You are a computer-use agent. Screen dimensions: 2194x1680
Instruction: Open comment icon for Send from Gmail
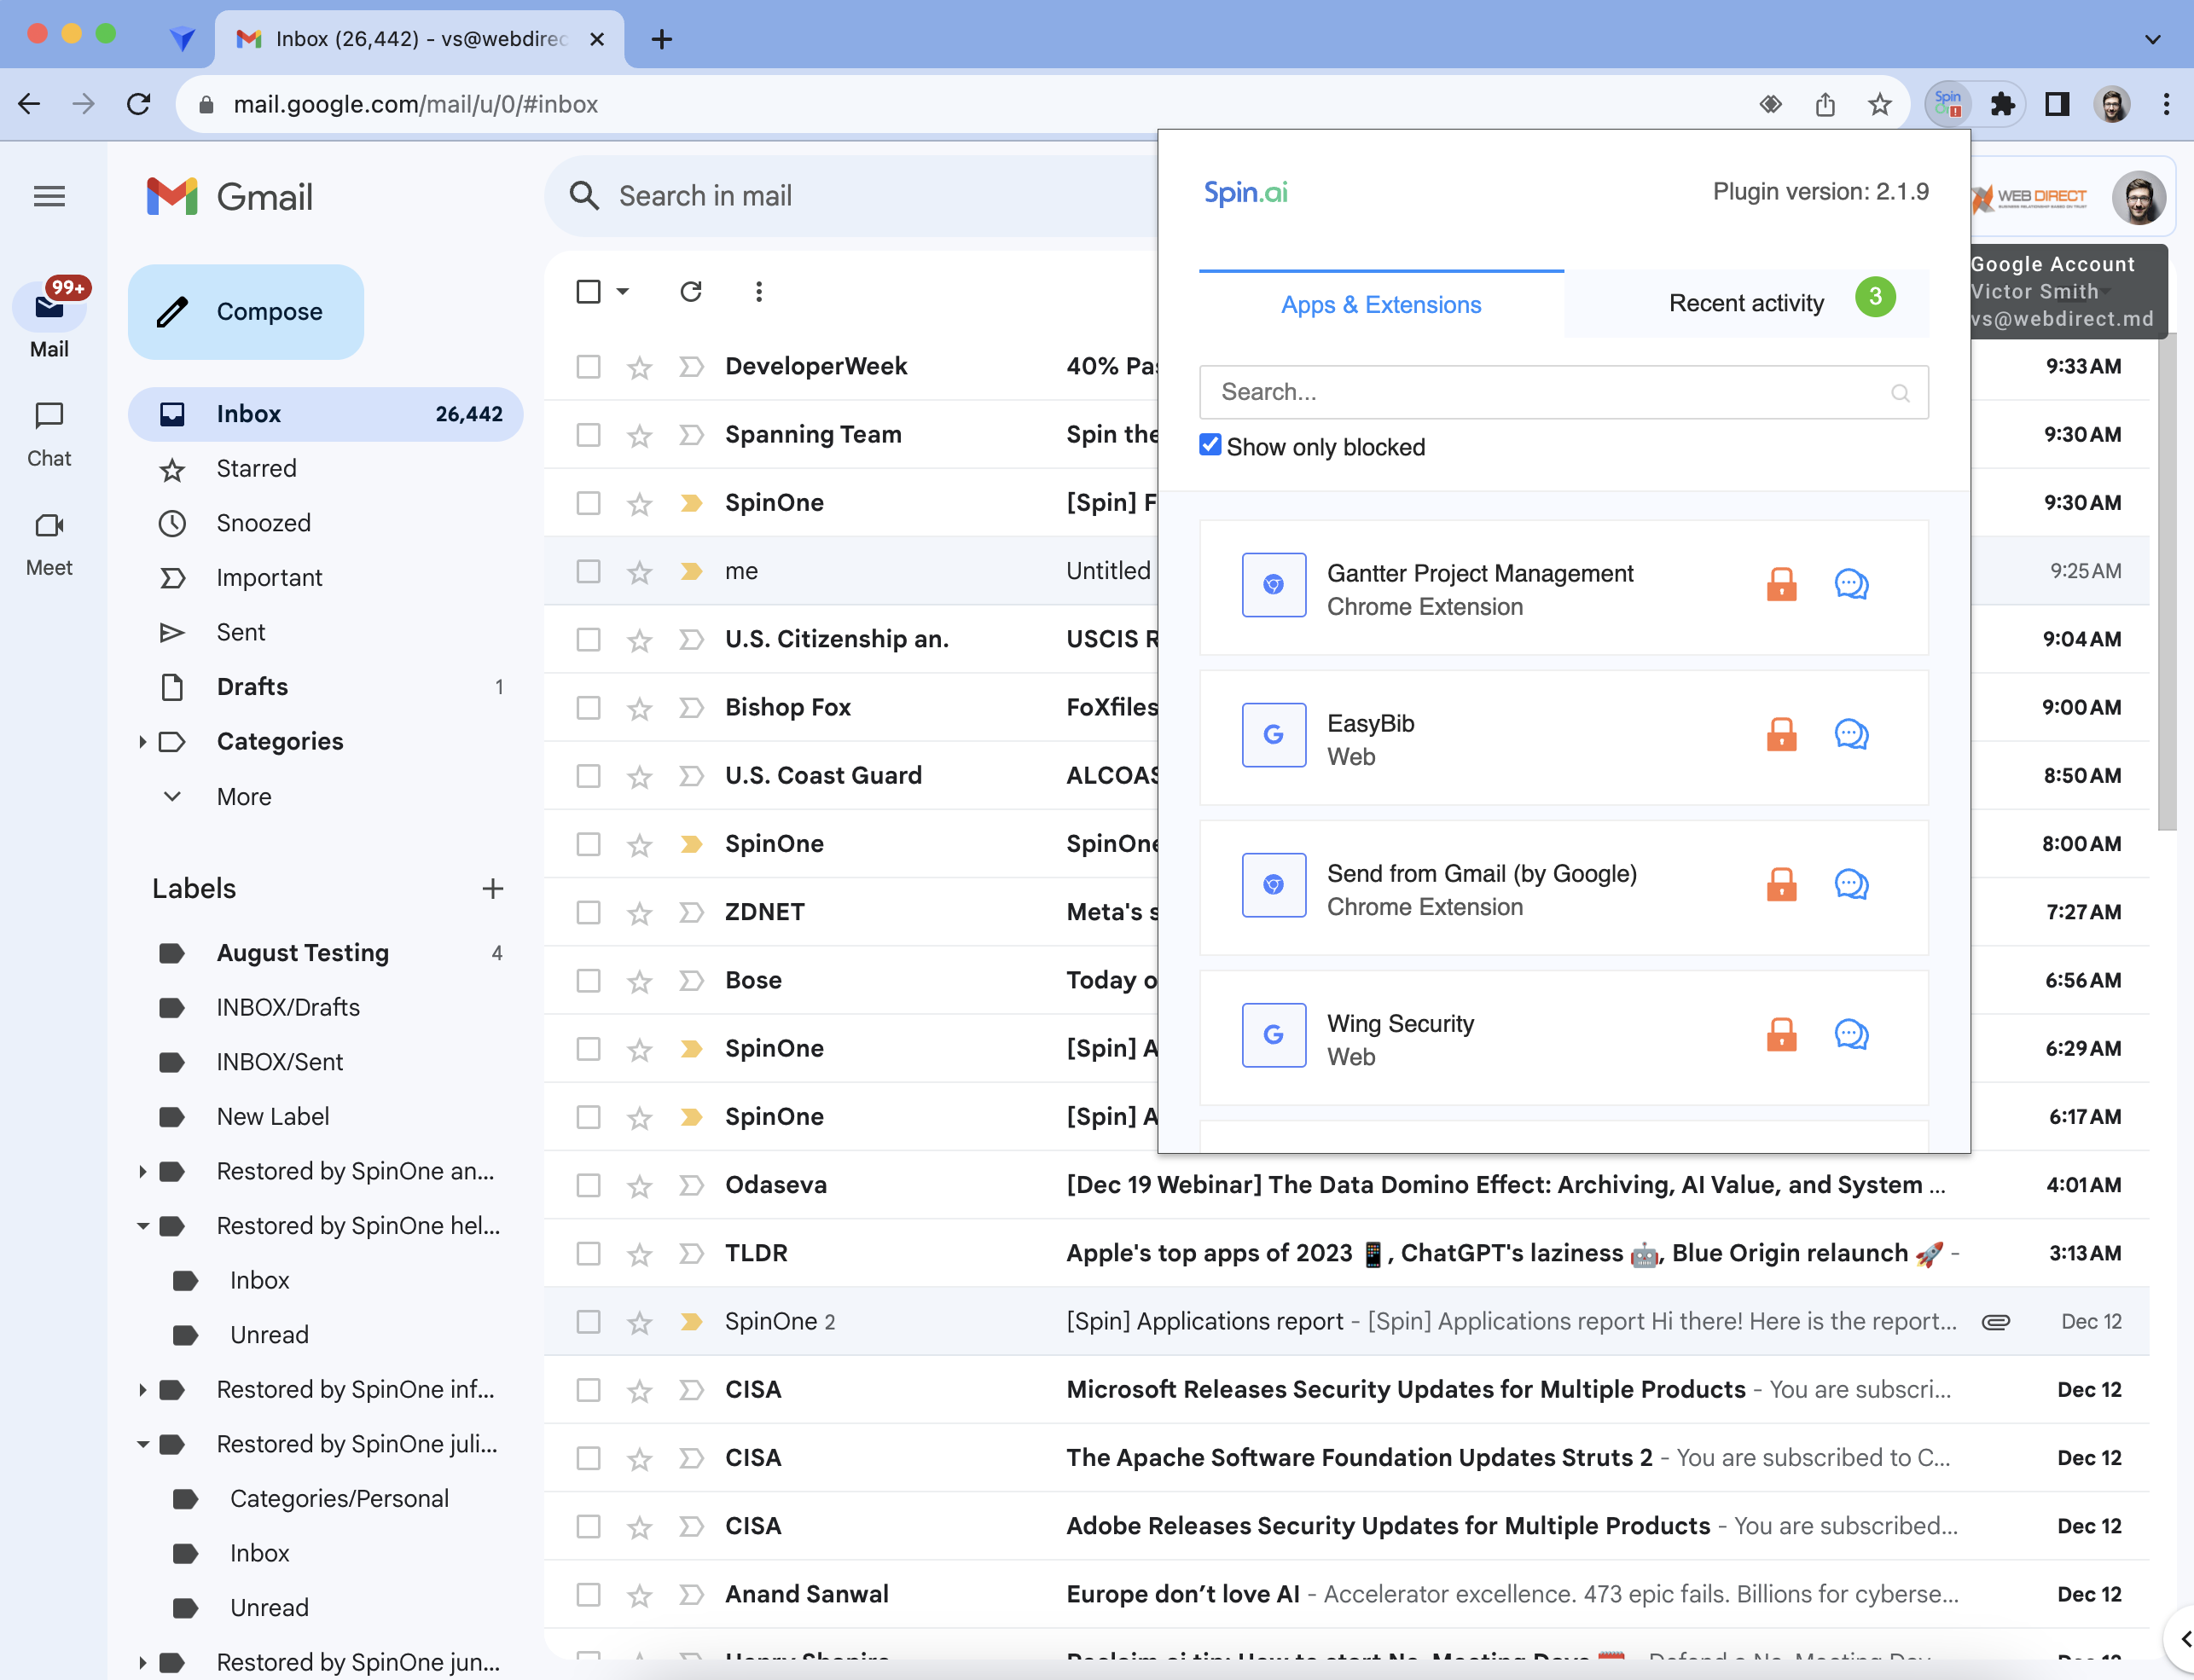click(1851, 884)
